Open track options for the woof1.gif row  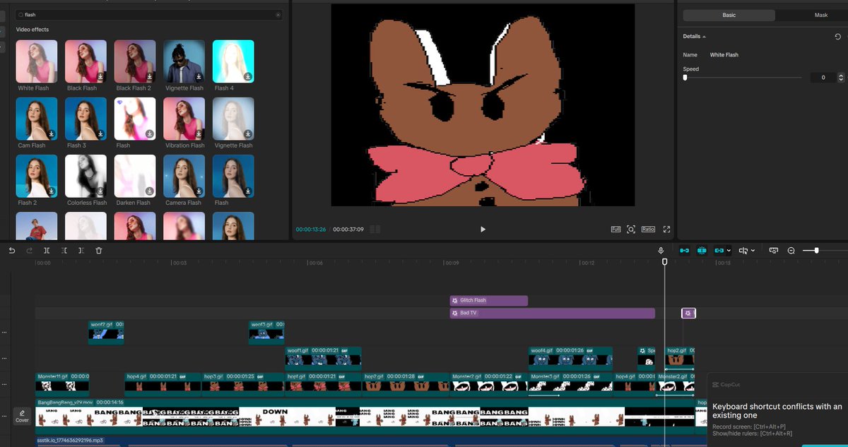[x=4, y=358]
